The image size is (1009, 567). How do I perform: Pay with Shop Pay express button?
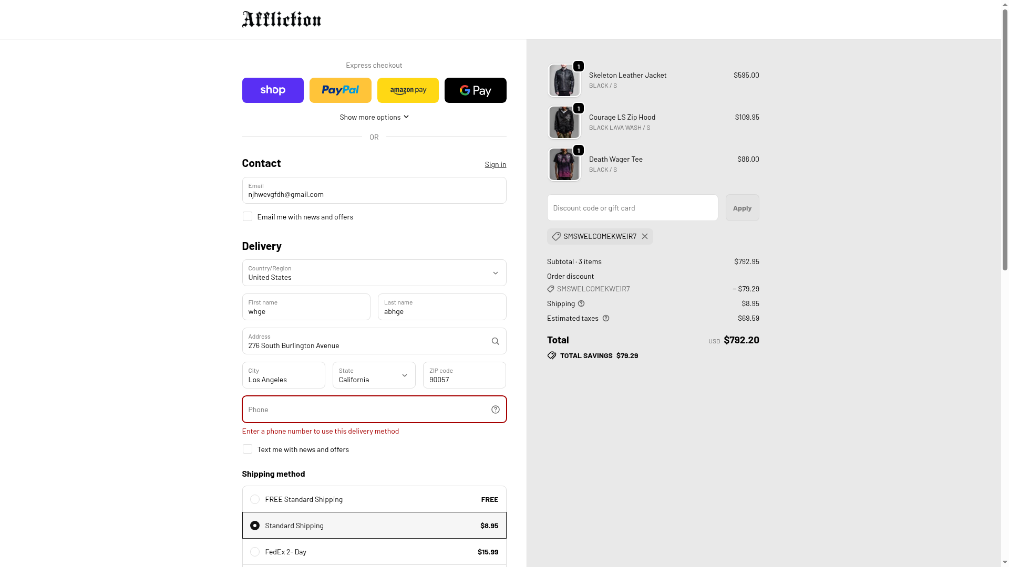pos(273,90)
